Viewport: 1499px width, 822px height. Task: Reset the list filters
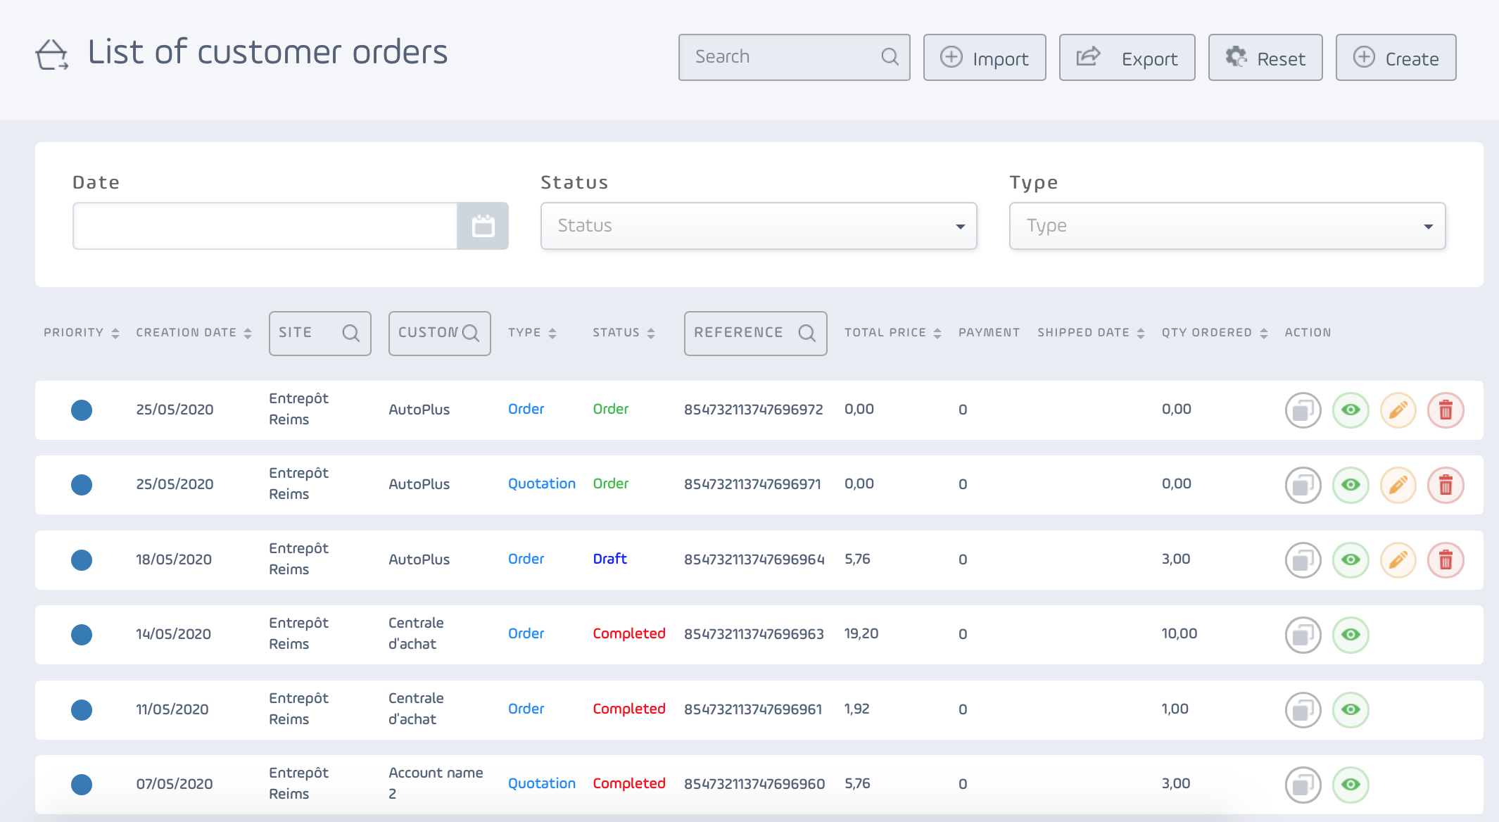(1265, 58)
